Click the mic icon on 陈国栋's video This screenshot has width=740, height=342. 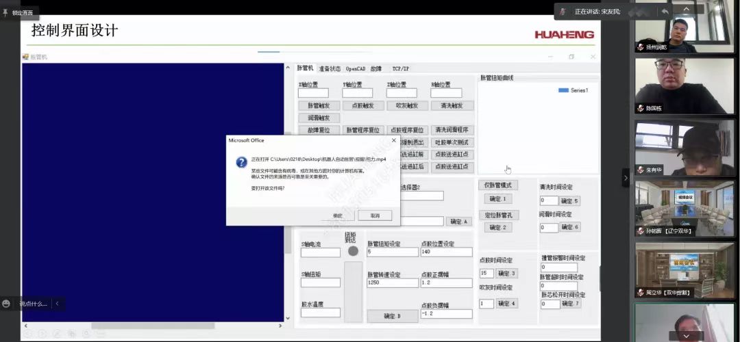point(641,108)
